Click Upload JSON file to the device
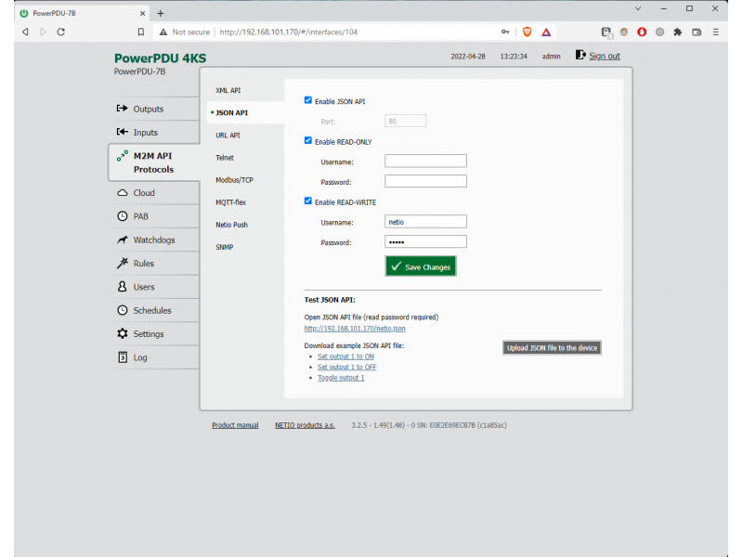743x557 pixels. coord(552,347)
